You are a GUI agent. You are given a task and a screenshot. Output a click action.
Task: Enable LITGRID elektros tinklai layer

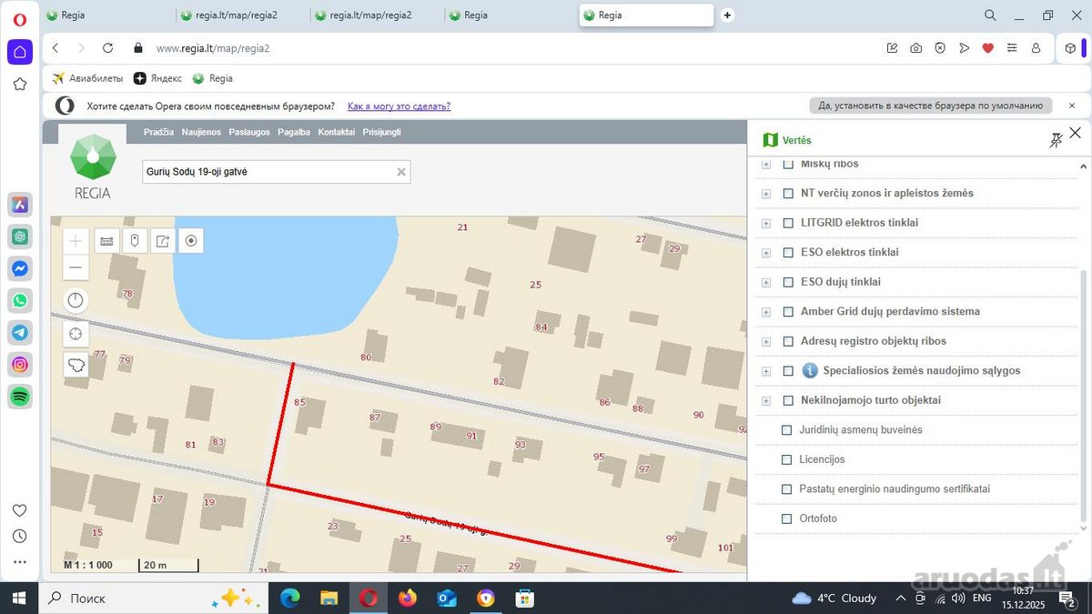788,223
